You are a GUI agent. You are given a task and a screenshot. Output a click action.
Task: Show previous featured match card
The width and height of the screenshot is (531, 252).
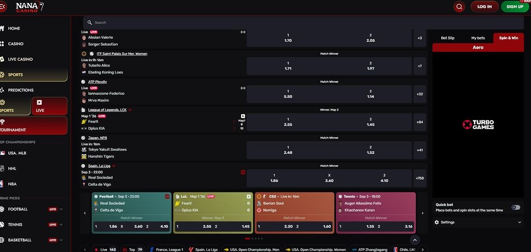(x=85, y=213)
